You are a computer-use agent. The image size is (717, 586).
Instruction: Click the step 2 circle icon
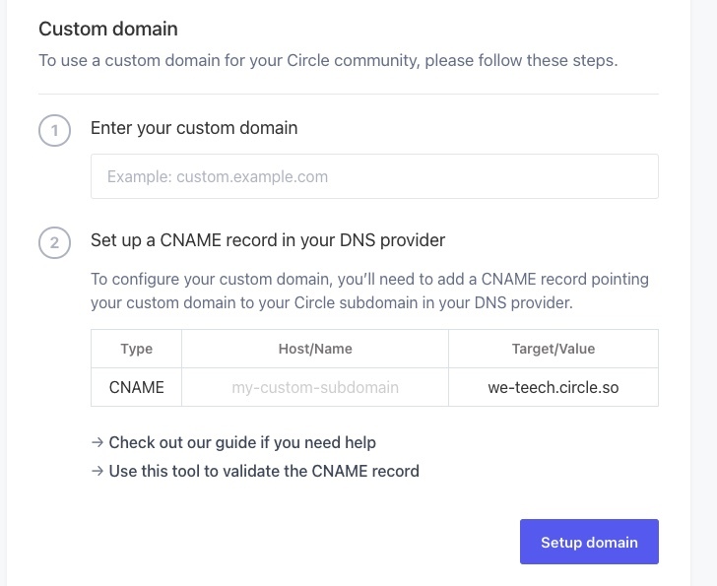point(54,242)
